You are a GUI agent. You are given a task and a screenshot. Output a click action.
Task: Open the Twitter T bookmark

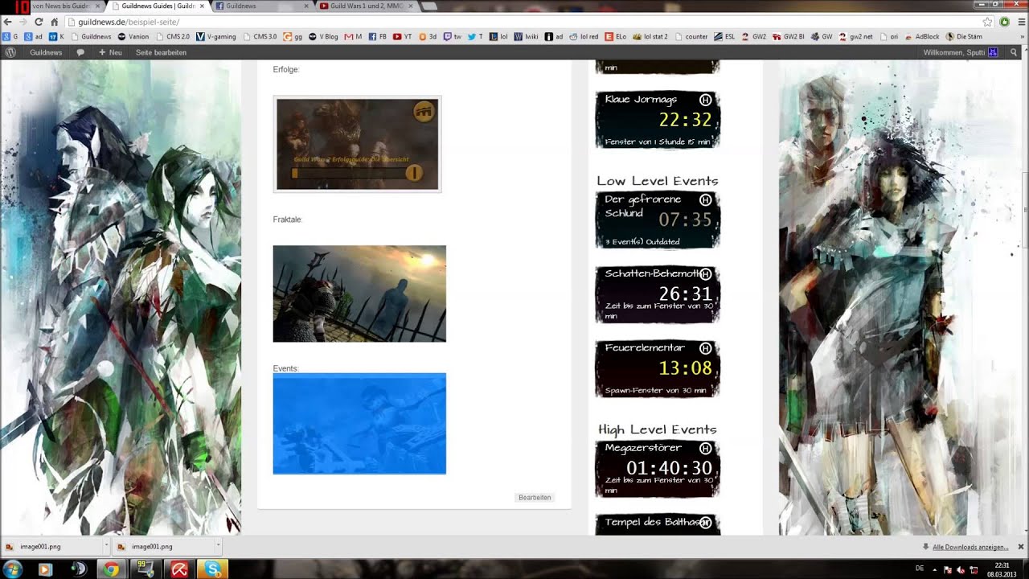(475, 36)
